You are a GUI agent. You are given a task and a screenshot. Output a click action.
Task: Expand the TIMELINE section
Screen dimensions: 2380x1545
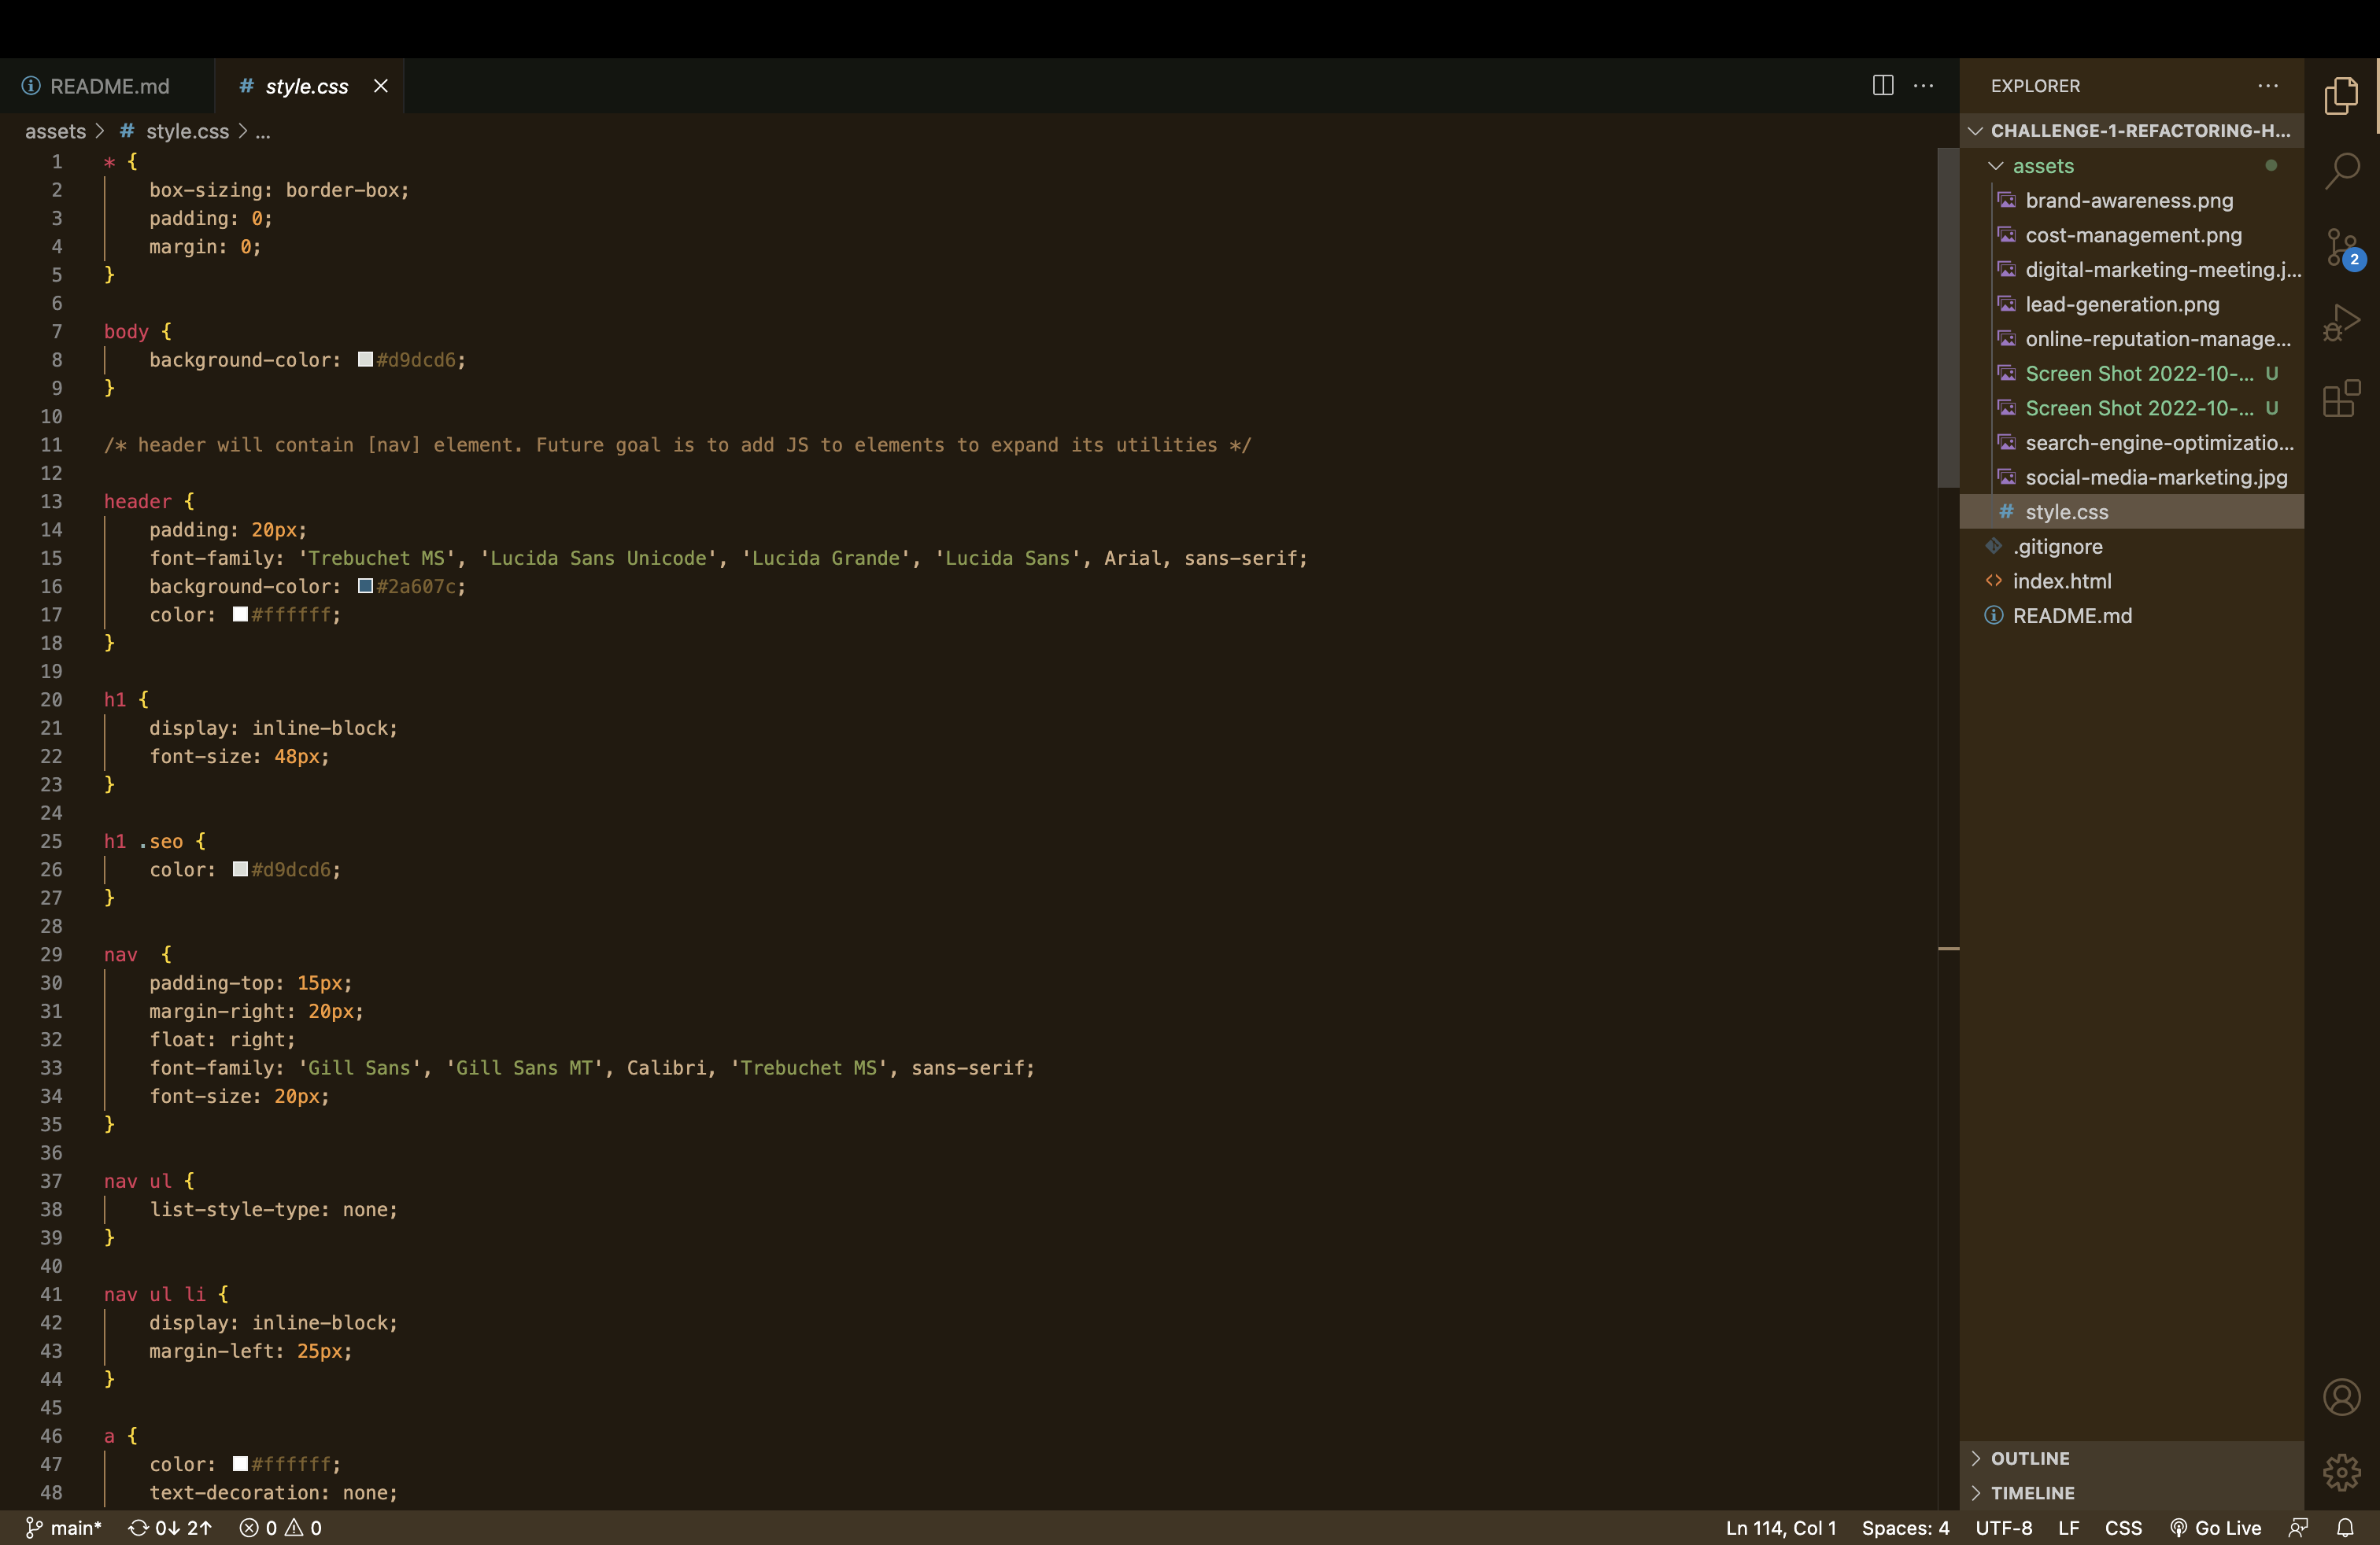[2032, 1492]
